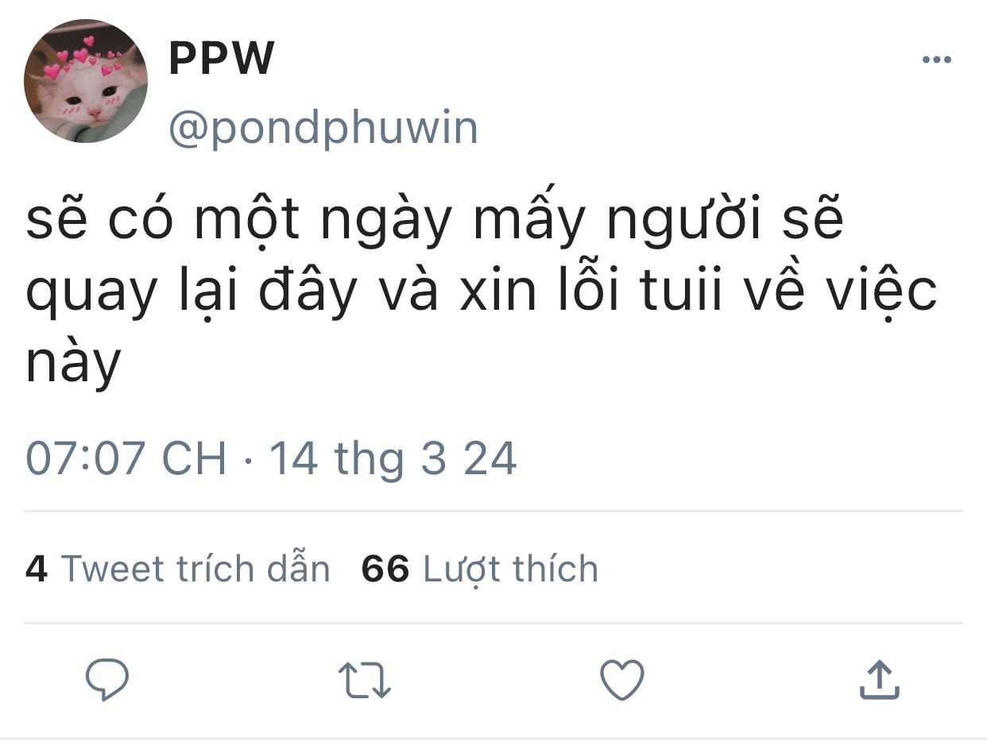Screen dimensions: 987x753
Task: Expand the three-dot more options menu
Action: pos(936,60)
